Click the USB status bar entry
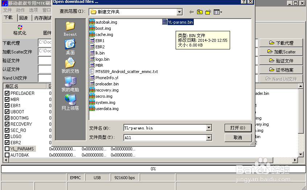This screenshot has width=307, height=190. point(97,178)
